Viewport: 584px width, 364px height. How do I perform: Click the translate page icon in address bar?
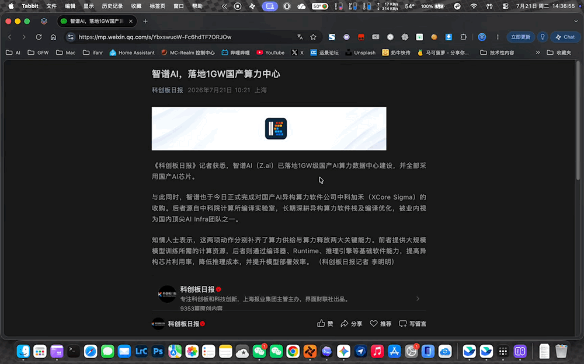pos(300,37)
